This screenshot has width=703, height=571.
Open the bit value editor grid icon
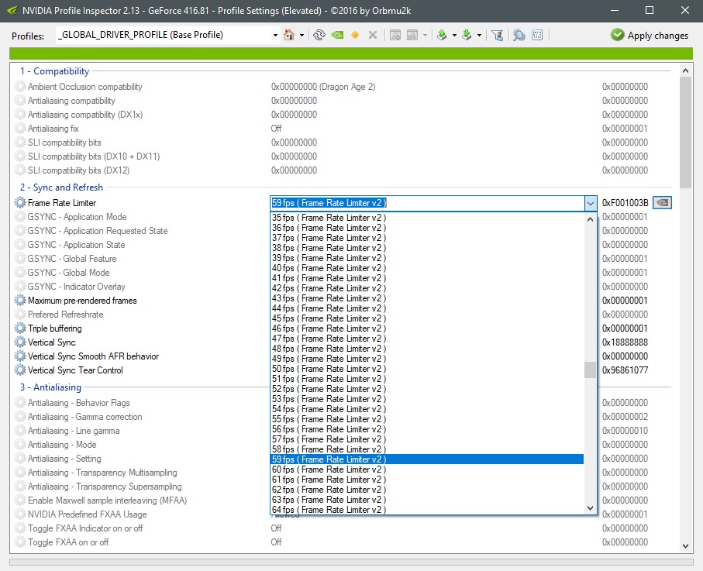click(x=537, y=35)
